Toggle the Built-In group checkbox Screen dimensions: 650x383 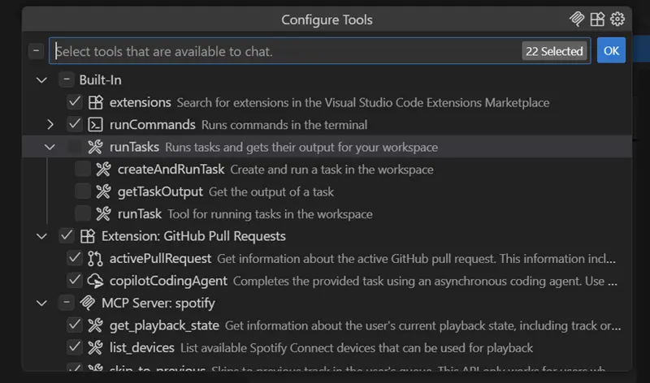[67, 80]
